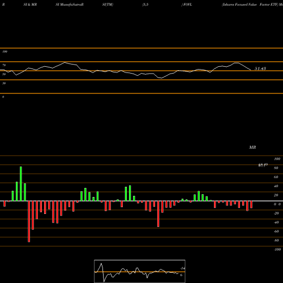Click the MR axis label -20

276,213
